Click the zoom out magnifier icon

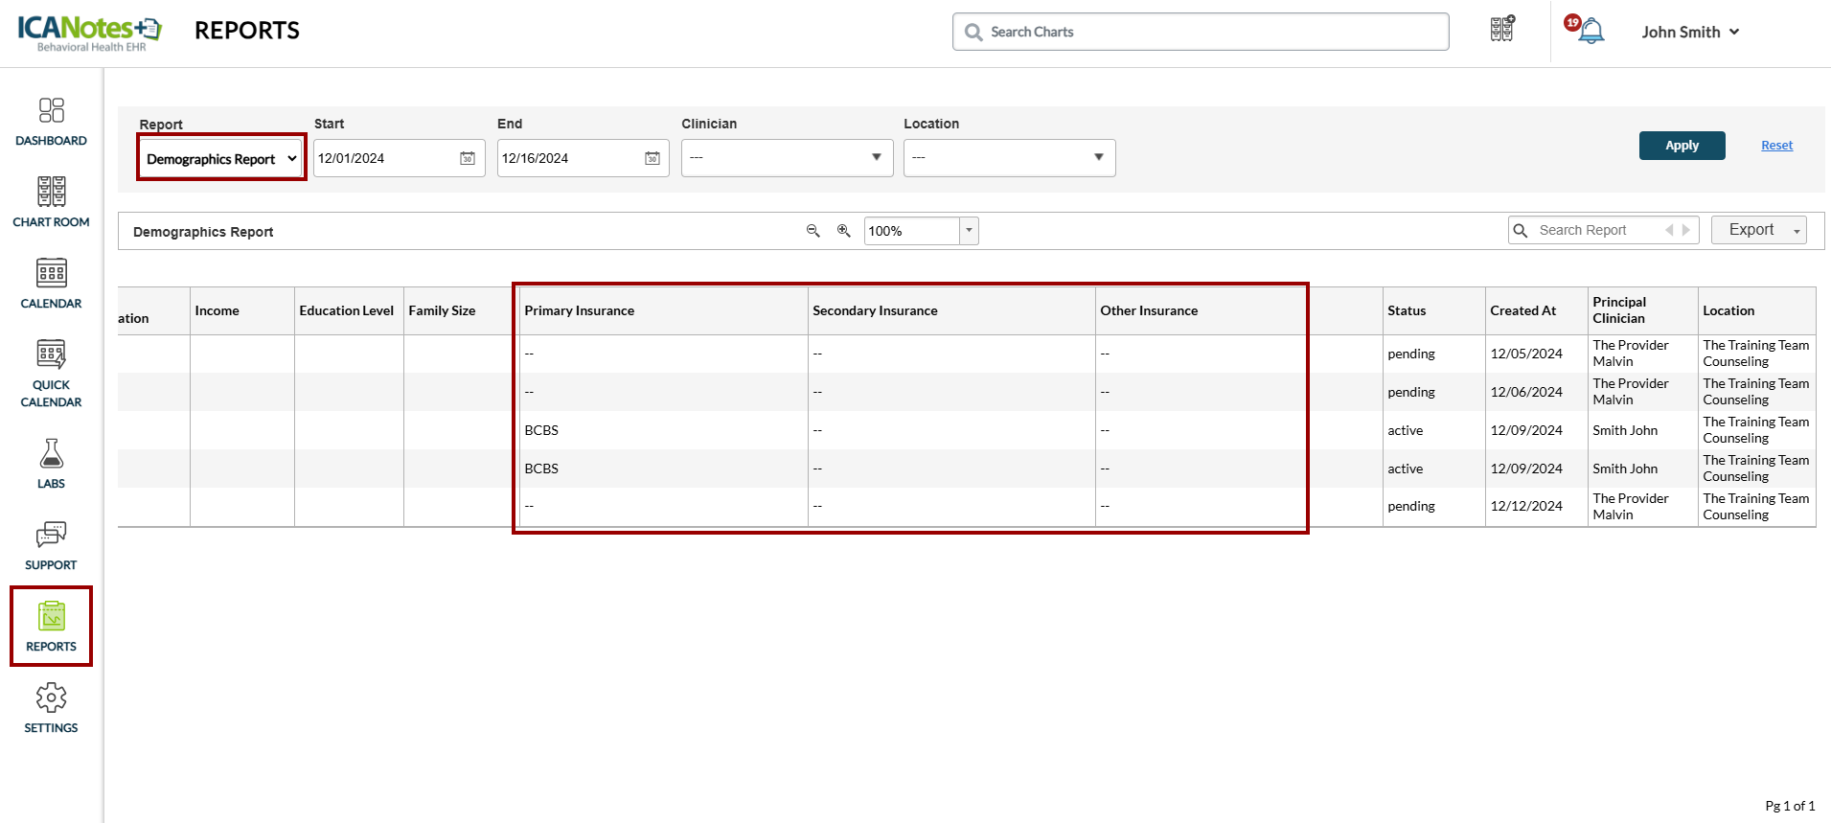pos(813,231)
